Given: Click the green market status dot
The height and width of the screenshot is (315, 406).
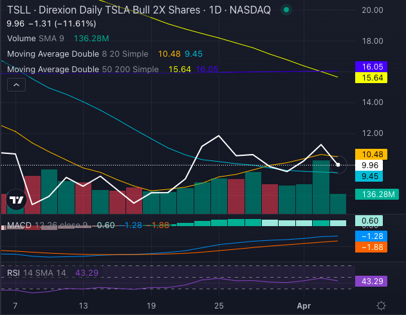Looking at the screenshot, I should click(x=286, y=10).
